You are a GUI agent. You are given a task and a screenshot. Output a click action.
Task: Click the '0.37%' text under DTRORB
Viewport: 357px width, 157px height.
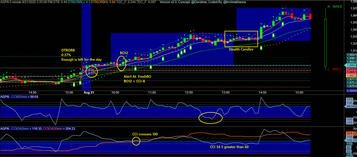[x=66, y=55]
